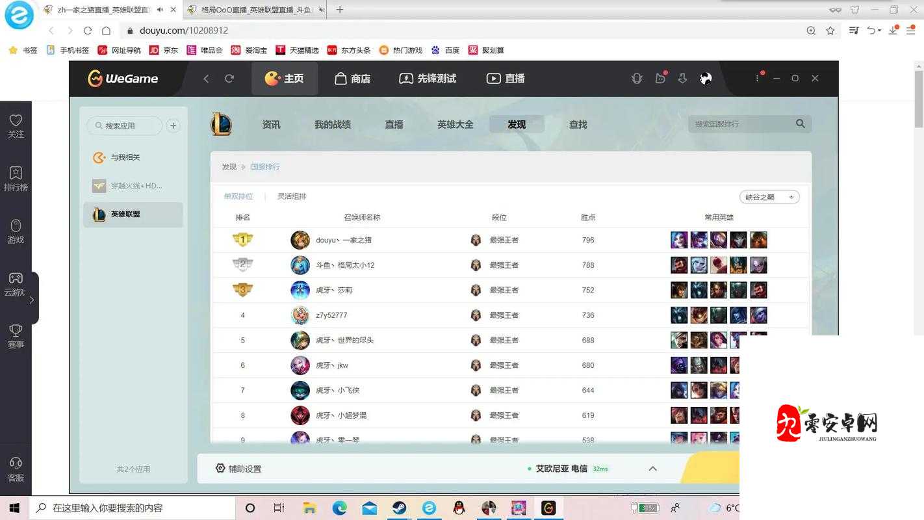Click the douyu.com address bar

pos(461,31)
